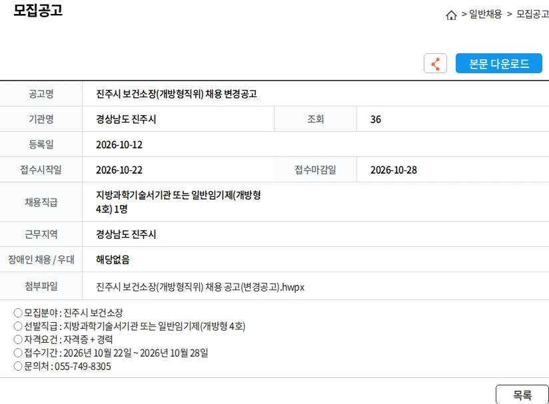Image resolution: width=549 pixels, height=404 pixels.
Task: Click the 공고명 label cell
Action: click(41, 94)
